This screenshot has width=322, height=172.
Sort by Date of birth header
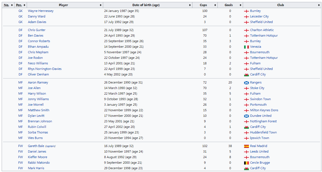pyautogui.click(x=147, y=5)
